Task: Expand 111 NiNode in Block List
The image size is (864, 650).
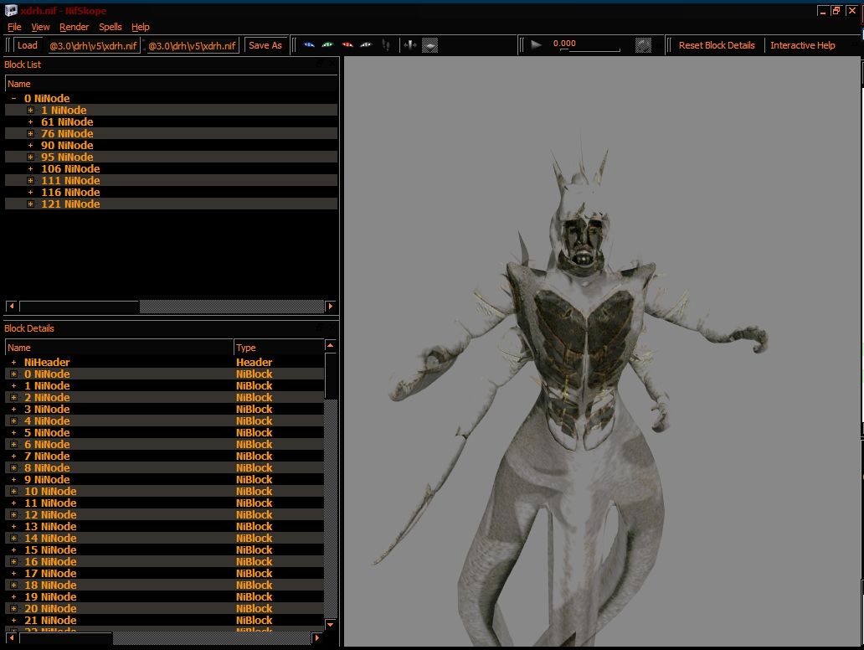Action: pos(30,180)
